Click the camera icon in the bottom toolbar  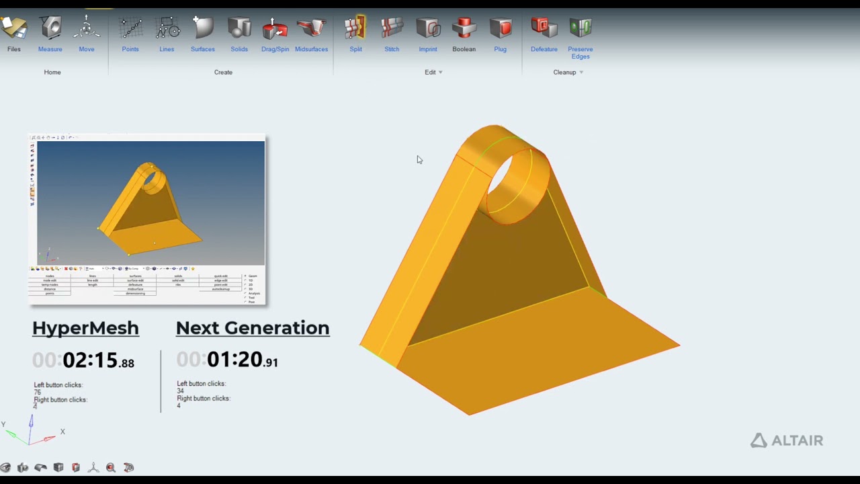23,467
